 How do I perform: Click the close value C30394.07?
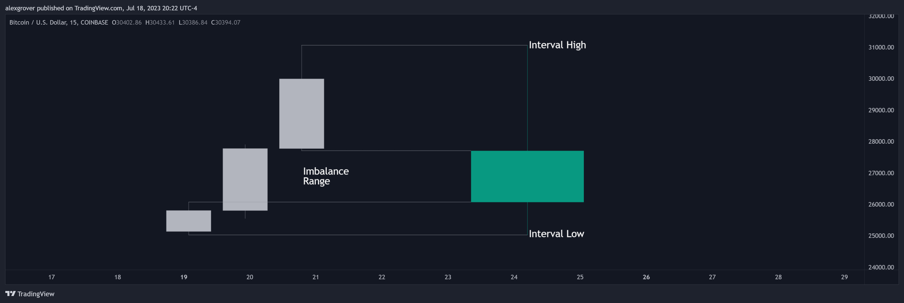point(226,22)
